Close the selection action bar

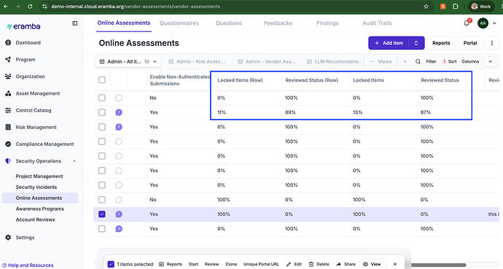coord(395,264)
